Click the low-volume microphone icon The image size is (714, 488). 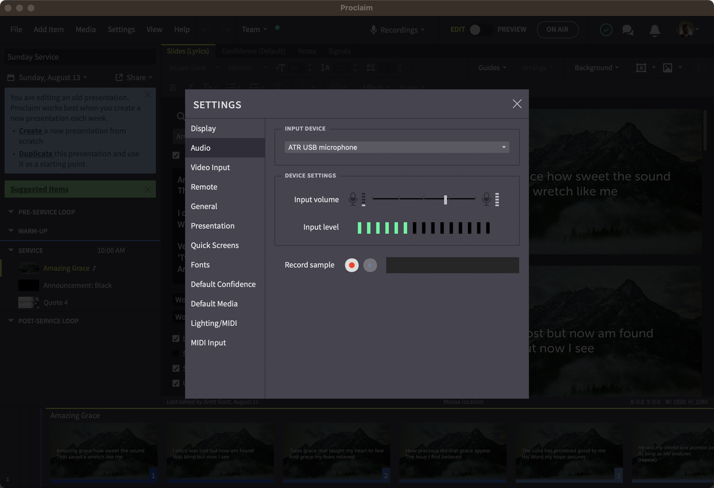[x=353, y=199]
